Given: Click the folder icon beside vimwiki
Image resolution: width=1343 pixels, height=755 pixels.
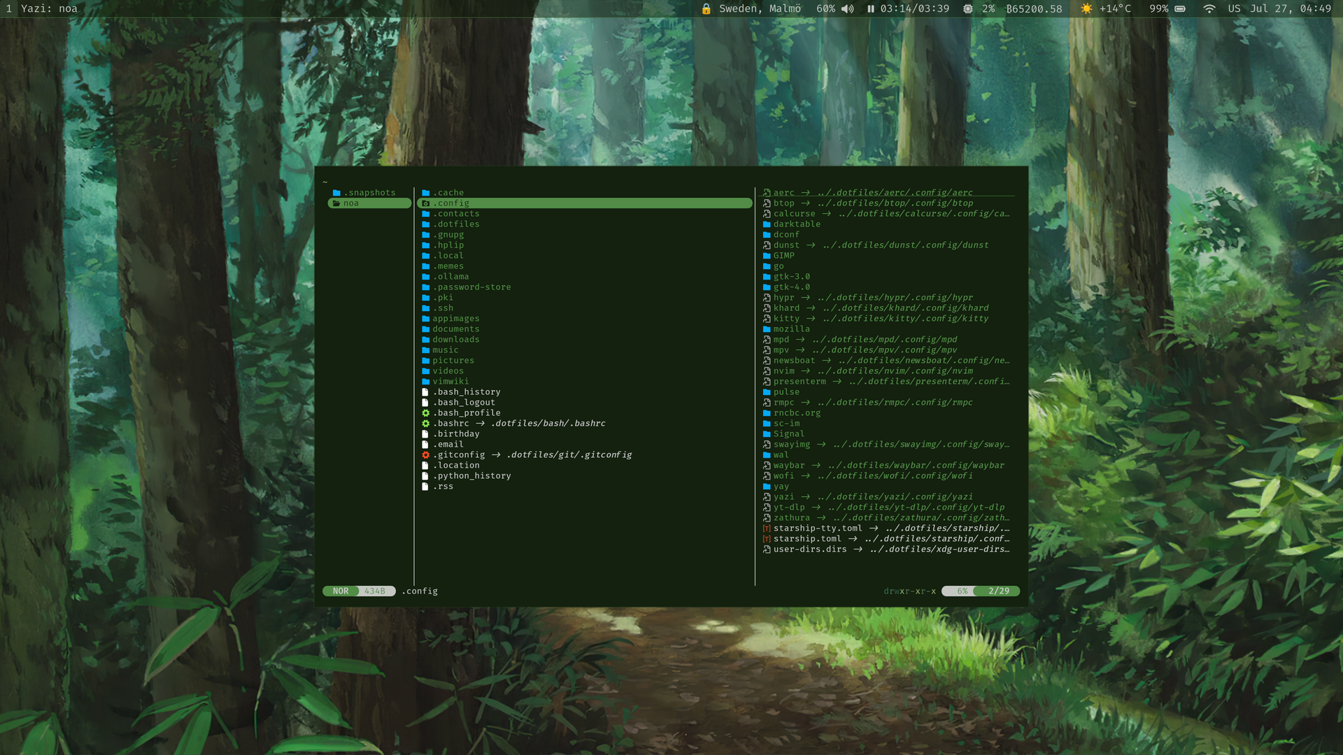Looking at the screenshot, I should pos(425,382).
